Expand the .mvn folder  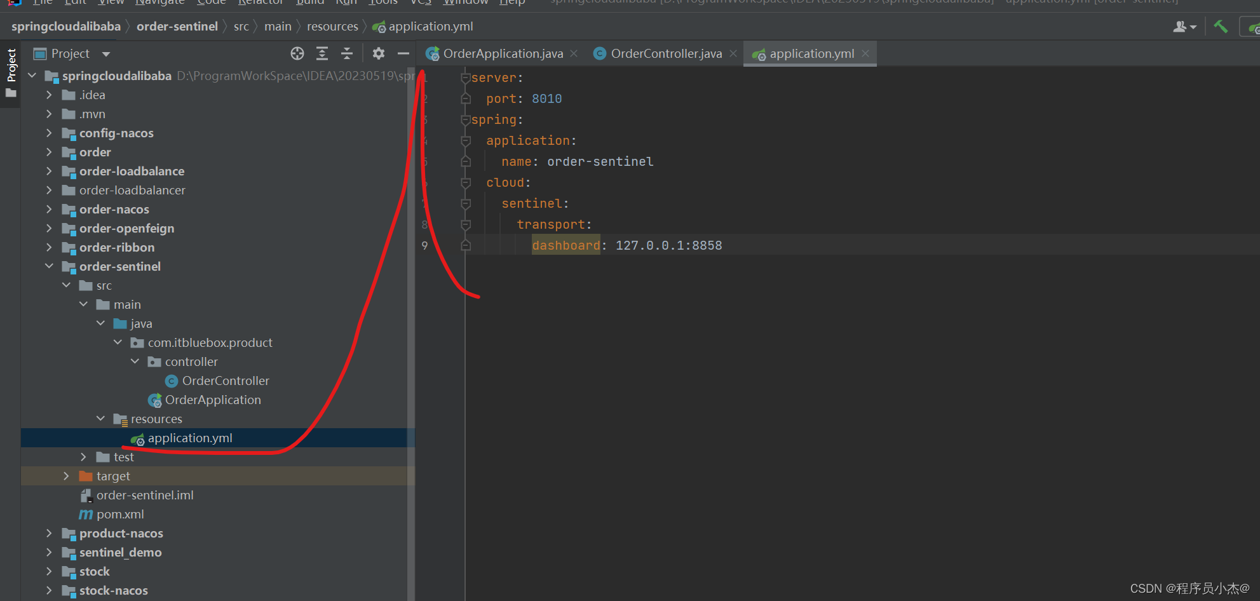click(50, 114)
